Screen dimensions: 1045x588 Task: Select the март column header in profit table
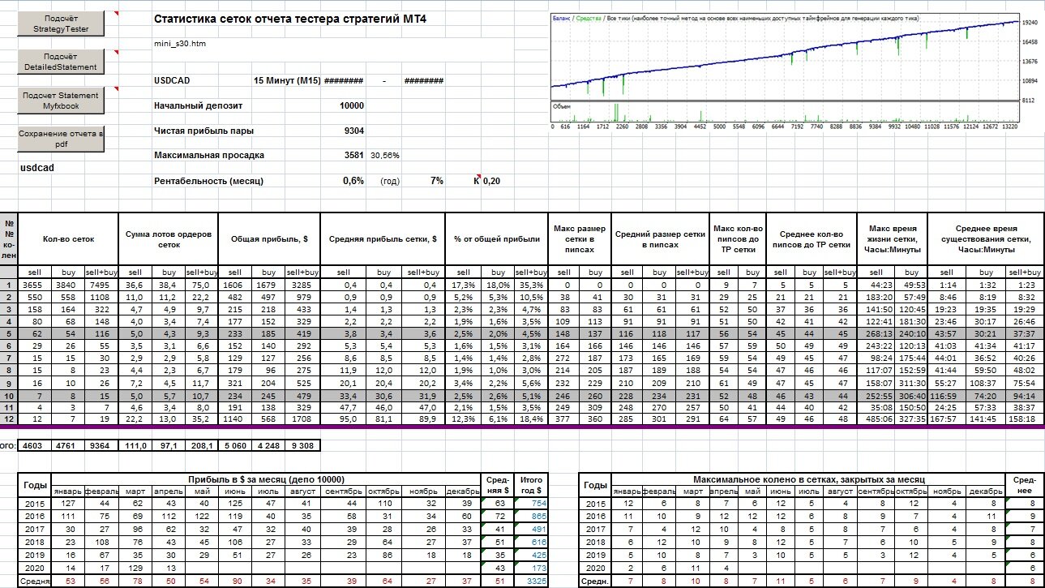[135, 491]
